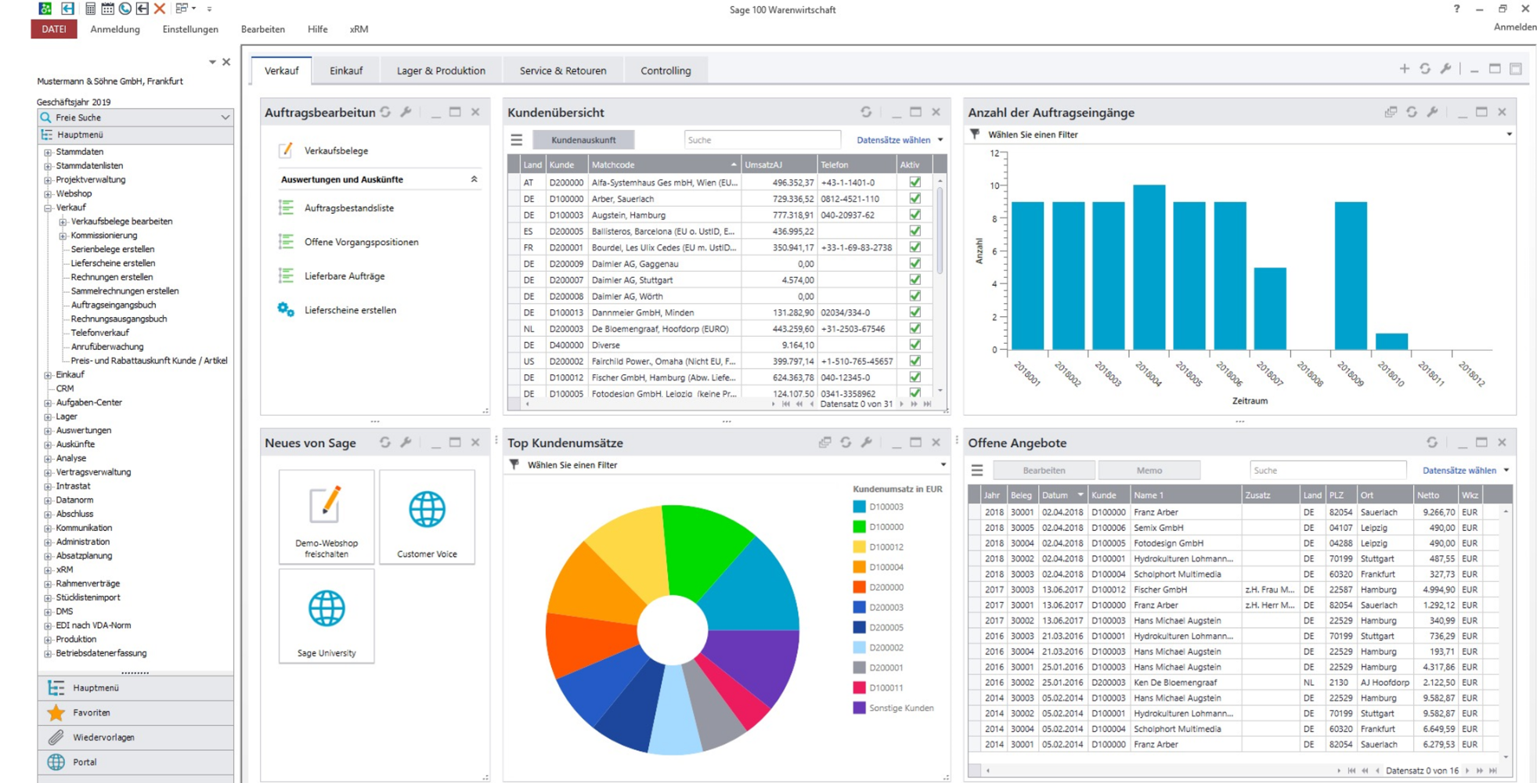Disable Aktiv for Fischer GmbH, Hamburg
Screen dimensions: 1537x783
pyautogui.click(x=915, y=377)
